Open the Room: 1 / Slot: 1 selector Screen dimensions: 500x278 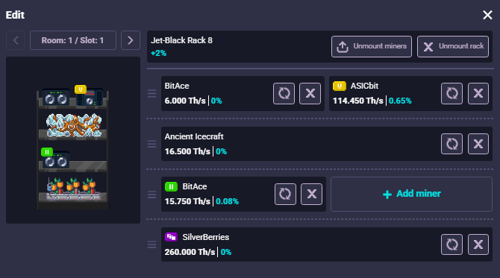click(73, 40)
